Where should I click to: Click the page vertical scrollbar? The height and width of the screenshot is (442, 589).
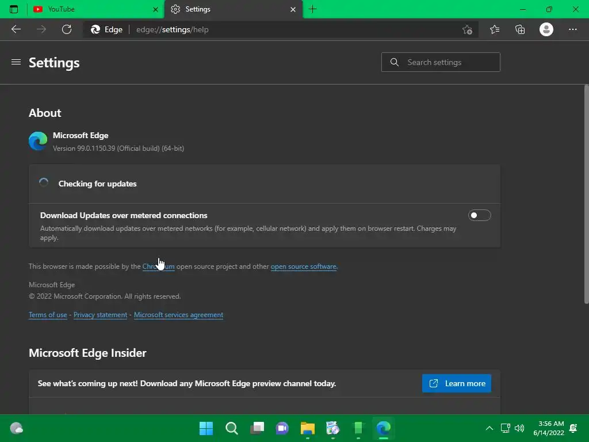[586, 195]
